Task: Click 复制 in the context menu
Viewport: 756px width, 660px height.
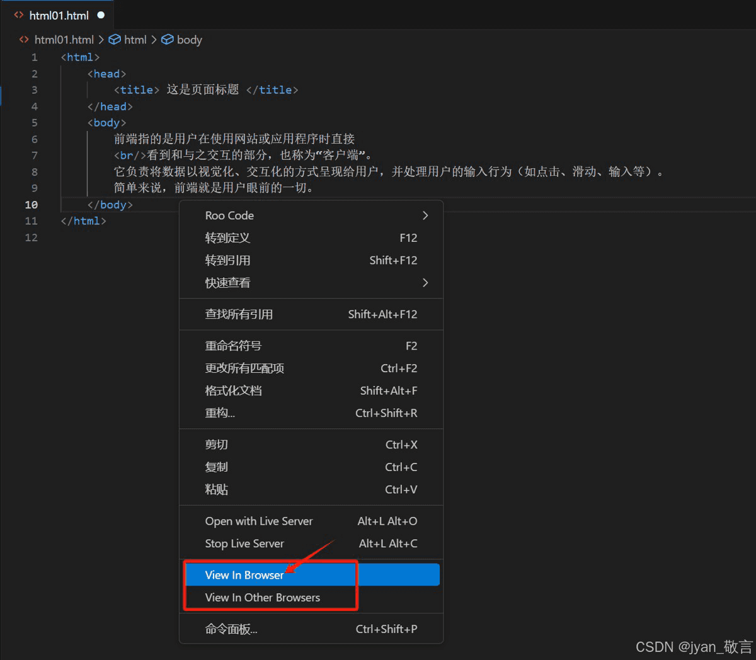Action: pos(216,467)
